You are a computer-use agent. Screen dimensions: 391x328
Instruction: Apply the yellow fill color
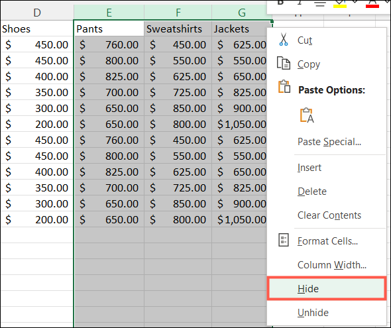click(x=340, y=3)
